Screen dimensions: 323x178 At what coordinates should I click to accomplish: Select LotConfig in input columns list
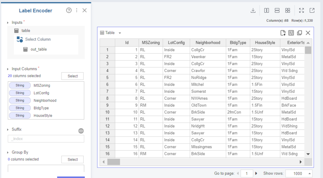(46, 93)
